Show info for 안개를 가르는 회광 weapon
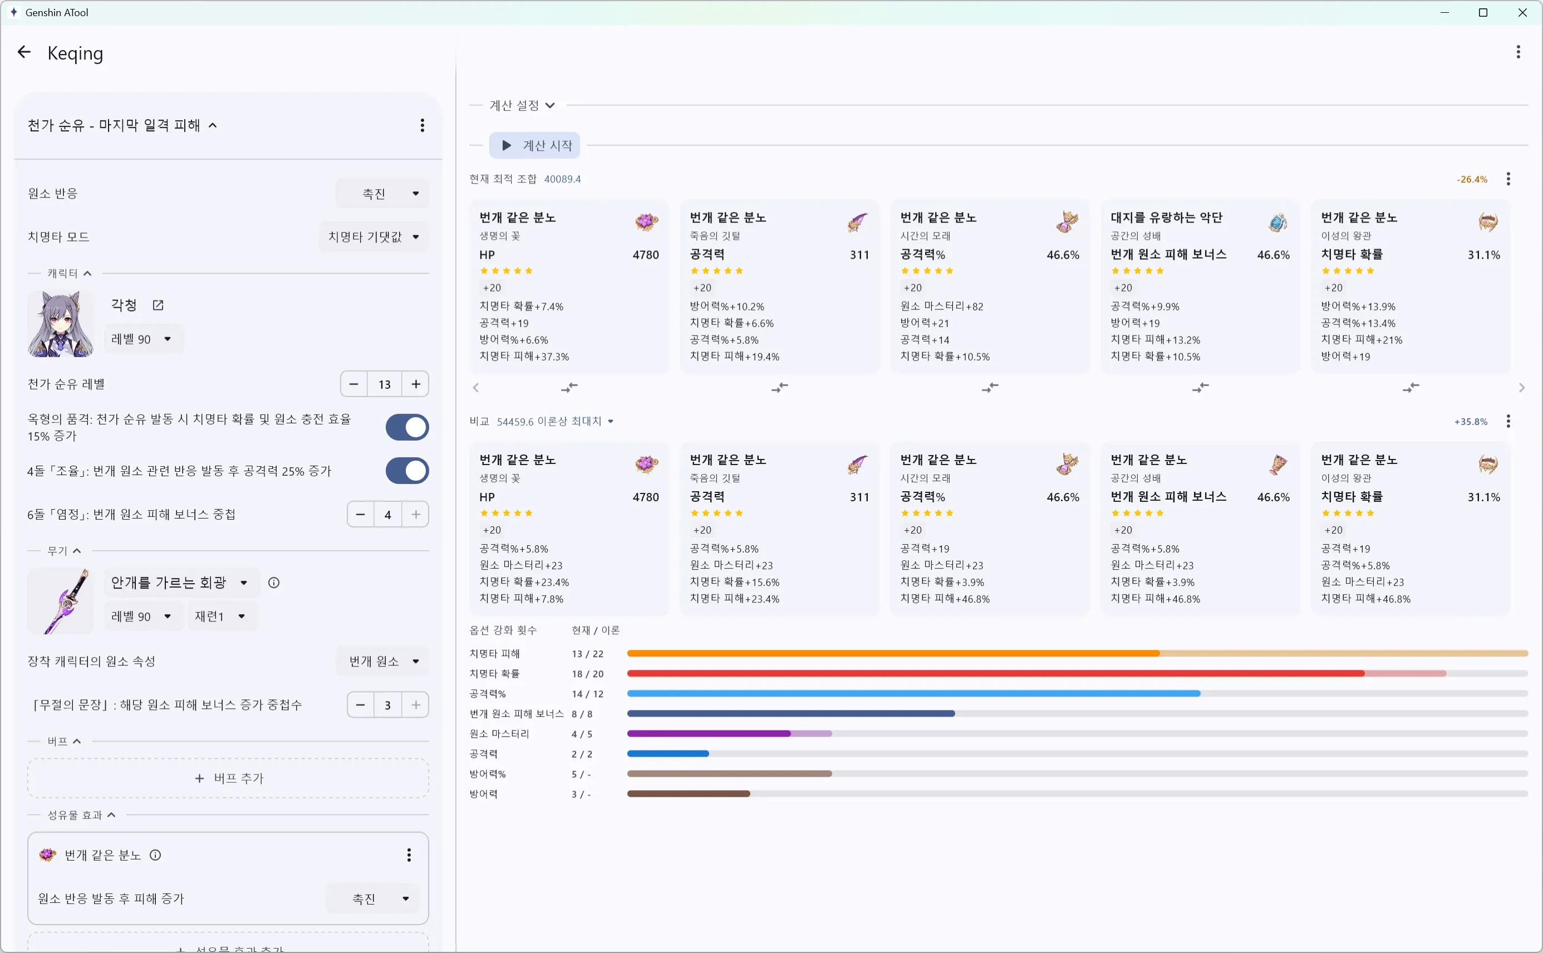Screen dimensions: 1543x953 point(274,582)
